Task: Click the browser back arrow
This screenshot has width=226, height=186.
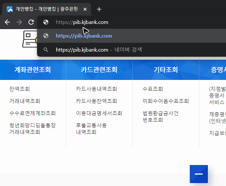Action: [x=7, y=22]
